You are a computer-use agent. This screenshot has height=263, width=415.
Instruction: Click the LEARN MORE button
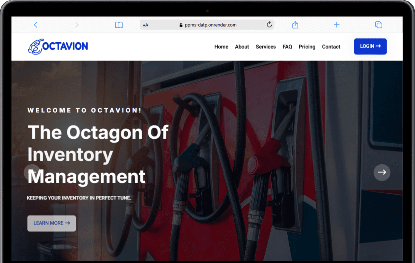(51, 223)
